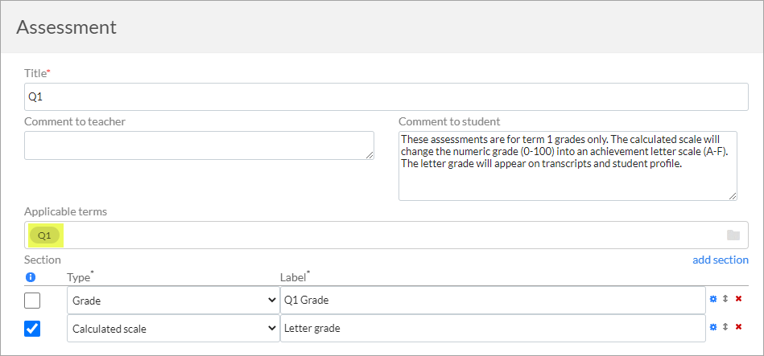Open the Calculated scale type dropdown

(x=173, y=329)
